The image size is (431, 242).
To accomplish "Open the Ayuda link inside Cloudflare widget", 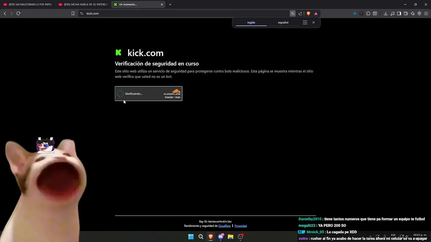I will [178, 97].
